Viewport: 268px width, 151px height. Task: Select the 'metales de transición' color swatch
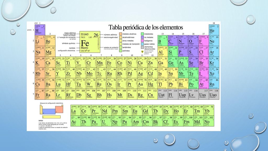click(x=120, y=44)
